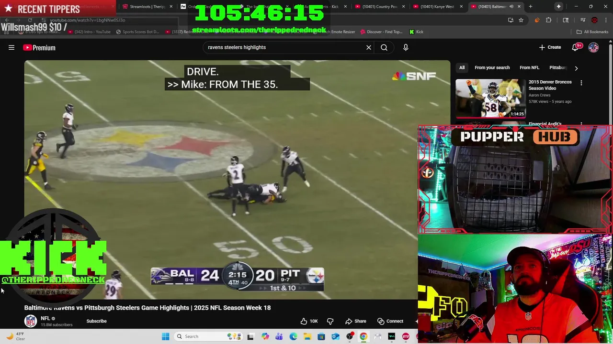Go to the YouTube Premium home logo
The image size is (613, 344).
(x=39, y=47)
